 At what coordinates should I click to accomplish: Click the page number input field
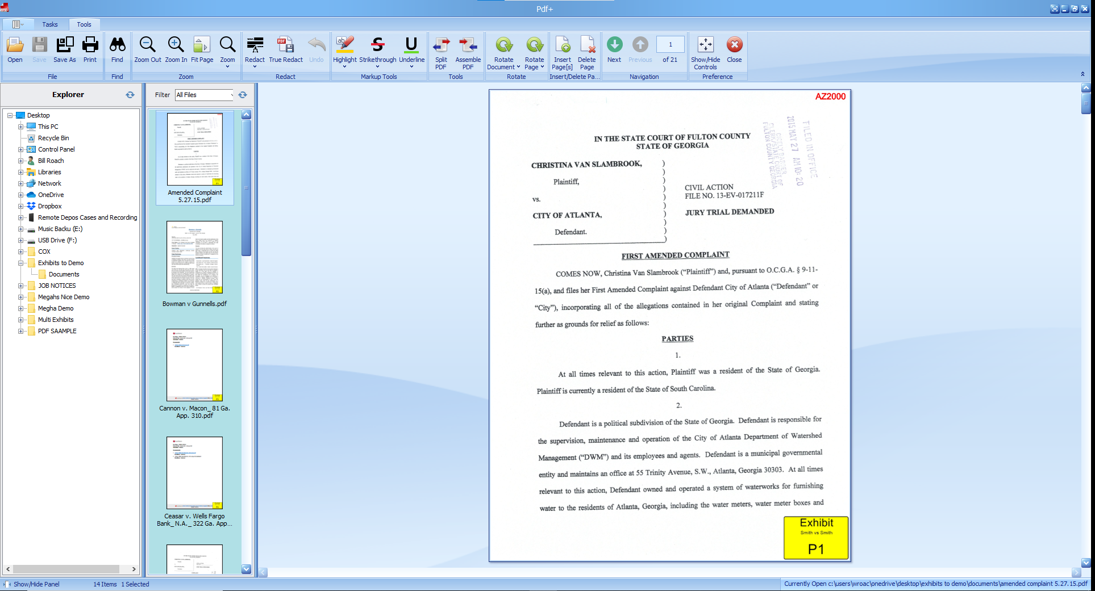coord(670,44)
